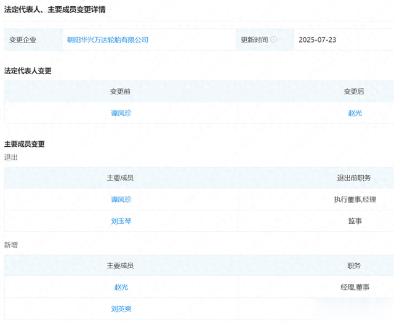Viewport: 394px width, 325px height.
Task: Click the 更新时间 label
Action: [x=254, y=39]
